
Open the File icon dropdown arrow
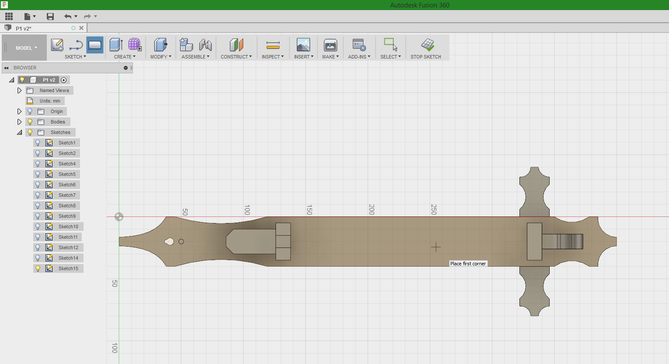[35, 17]
